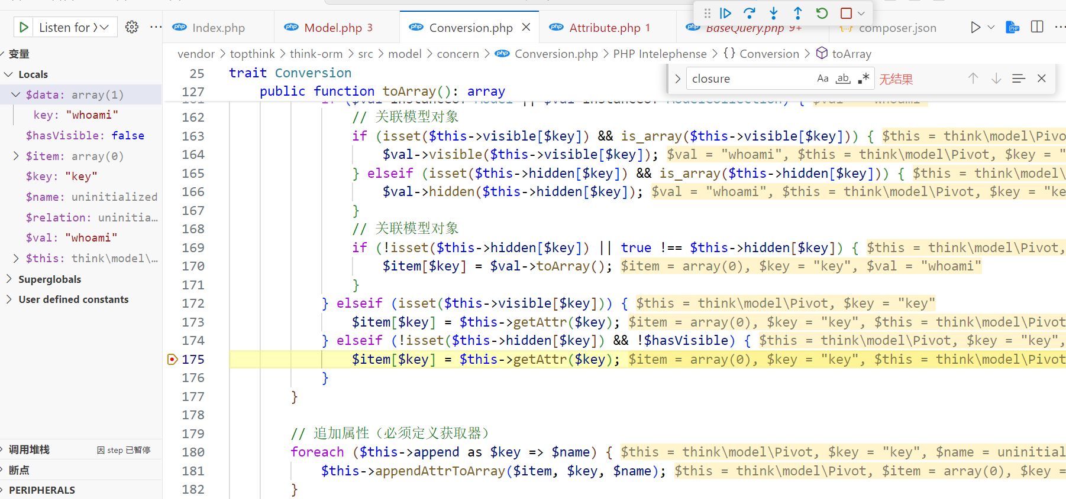Select the $relation variable row
Image resolution: width=1066 pixels, height=499 pixels.
click(x=81, y=217)
